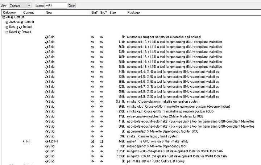Screen dimensions: 261x165
Task: Click the Src? column header
Action: (104, 13)
